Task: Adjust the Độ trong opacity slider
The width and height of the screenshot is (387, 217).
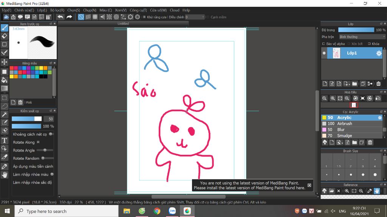Action: (x=356, y=30)
